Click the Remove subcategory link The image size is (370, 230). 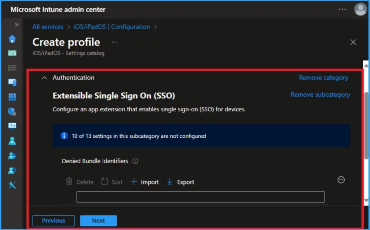[x=320, y=95]
